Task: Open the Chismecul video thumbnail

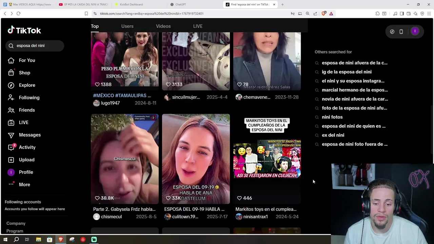Action: pos(124,159)
